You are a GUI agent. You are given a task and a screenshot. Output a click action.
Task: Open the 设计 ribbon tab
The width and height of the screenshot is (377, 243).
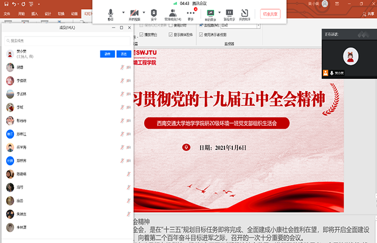pyautogui.click(x=48, y=13)
